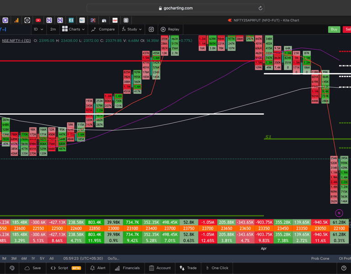Expand the Study indicators dropdown
Screen dimensions: 351x274
(x=132, y=29)
